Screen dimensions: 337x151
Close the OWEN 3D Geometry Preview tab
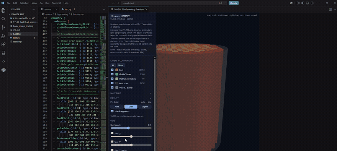click(146, 10)
